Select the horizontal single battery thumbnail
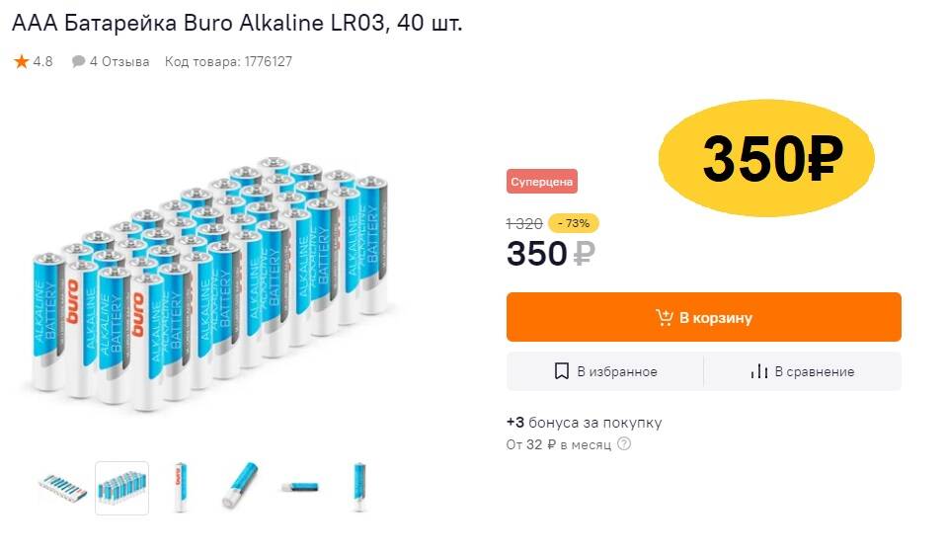Image resolution: width=946 pixels, height=553 pixels. 299,488
